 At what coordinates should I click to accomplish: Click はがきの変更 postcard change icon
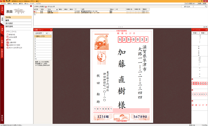pos(7,37)
